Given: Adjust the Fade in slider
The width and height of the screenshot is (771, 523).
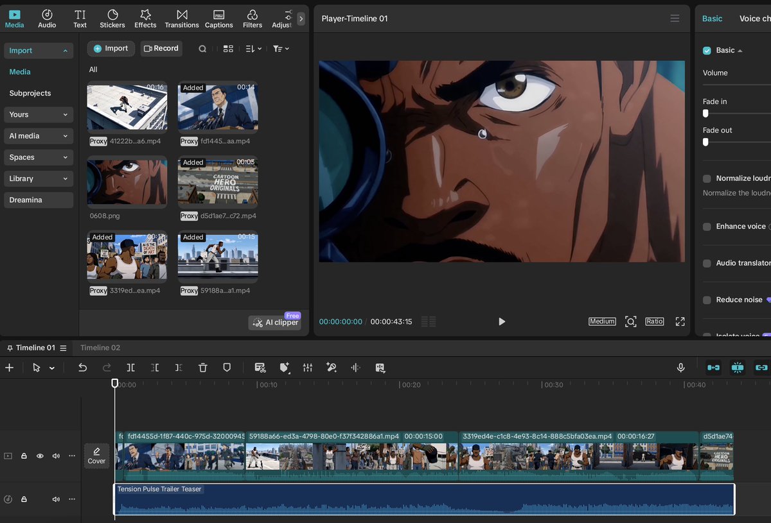Looking at the screenshot, I should click(x=705, y=114).
